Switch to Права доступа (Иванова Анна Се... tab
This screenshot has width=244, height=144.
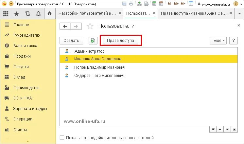tap(194, 13)
